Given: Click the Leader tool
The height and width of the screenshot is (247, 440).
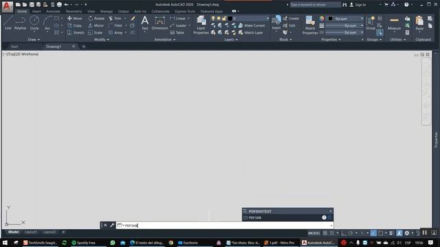Looking at the screenshot, I should point(179,25).
